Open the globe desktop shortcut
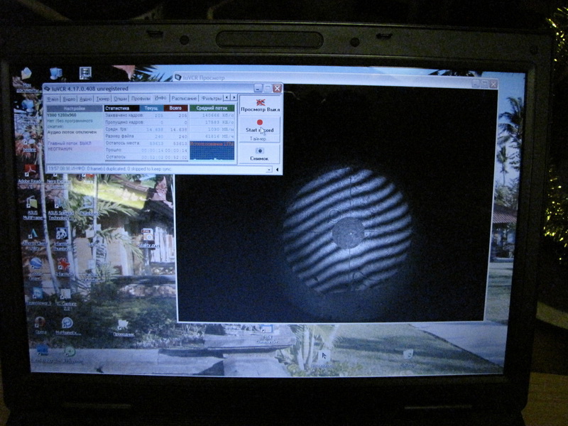The width and height of the screenshot is (568, 426). coord(35,268)
